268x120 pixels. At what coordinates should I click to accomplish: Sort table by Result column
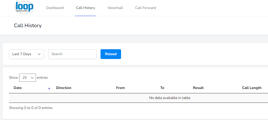coord(198,88)
